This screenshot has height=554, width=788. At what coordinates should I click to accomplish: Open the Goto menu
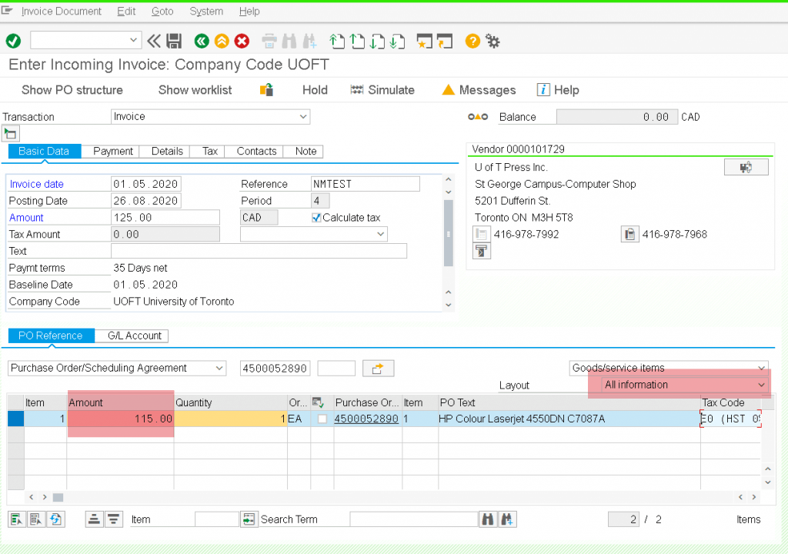[x=162, y=11]
